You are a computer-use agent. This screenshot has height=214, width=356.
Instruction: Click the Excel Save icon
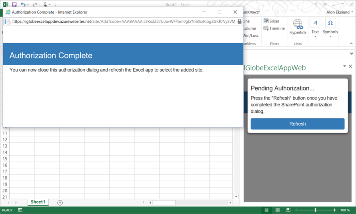(14, 4)
